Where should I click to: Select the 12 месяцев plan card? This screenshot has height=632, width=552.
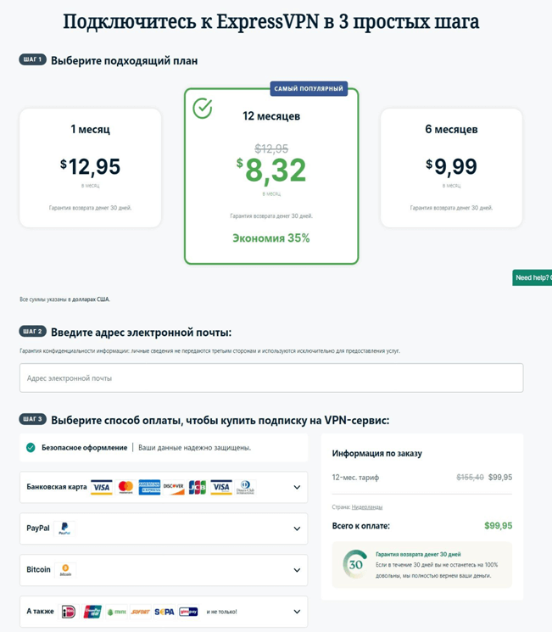tap(271, 176)
